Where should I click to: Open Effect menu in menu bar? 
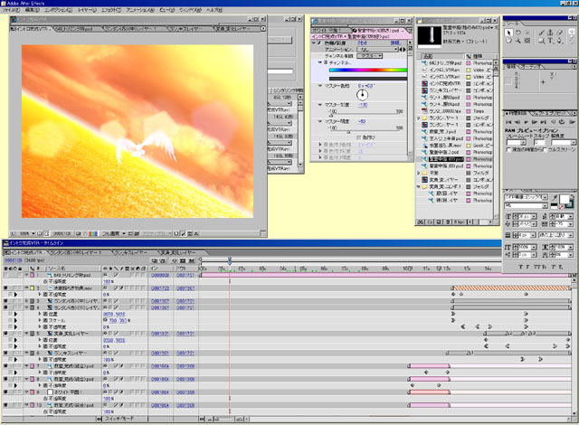[111, 10]
